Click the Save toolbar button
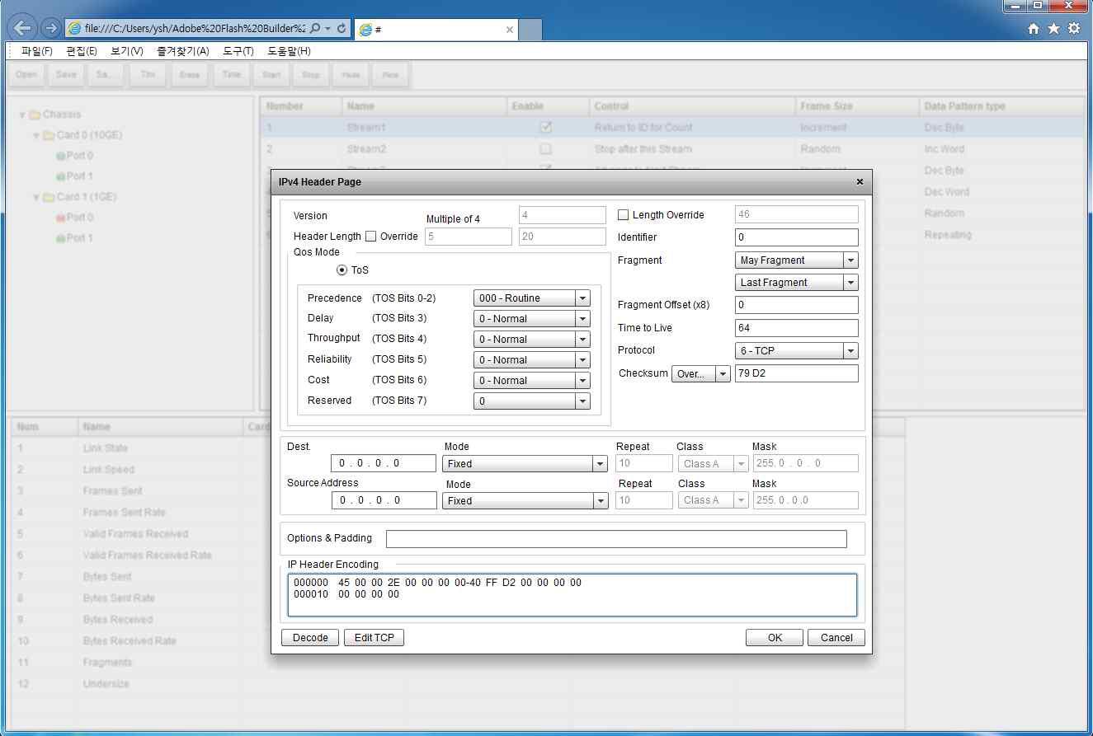This screenshot has width=1093, height=736. click(66, 75)
